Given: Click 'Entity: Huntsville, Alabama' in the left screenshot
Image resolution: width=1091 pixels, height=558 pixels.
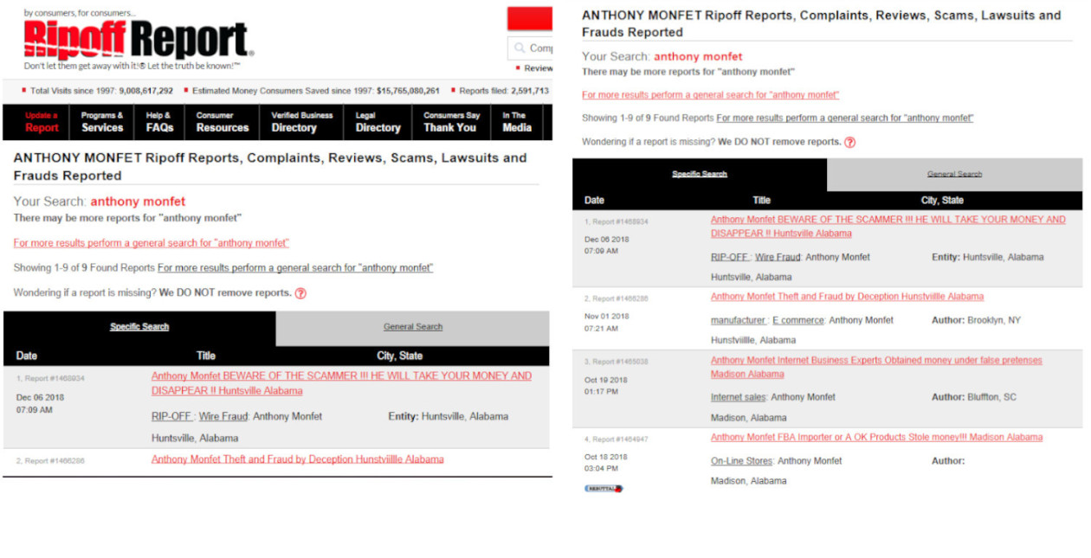Looking at the screenshot, I should (x=449, y=417).
